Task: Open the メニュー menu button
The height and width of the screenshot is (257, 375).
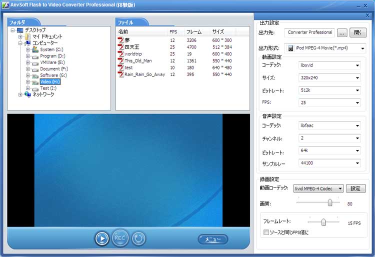Action: [x=212, y=239]
